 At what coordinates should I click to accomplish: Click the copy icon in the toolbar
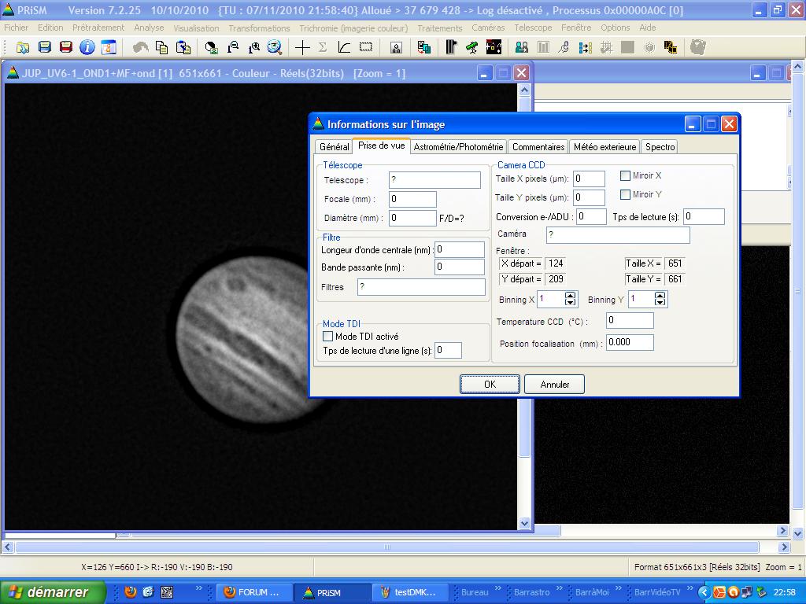162,48
